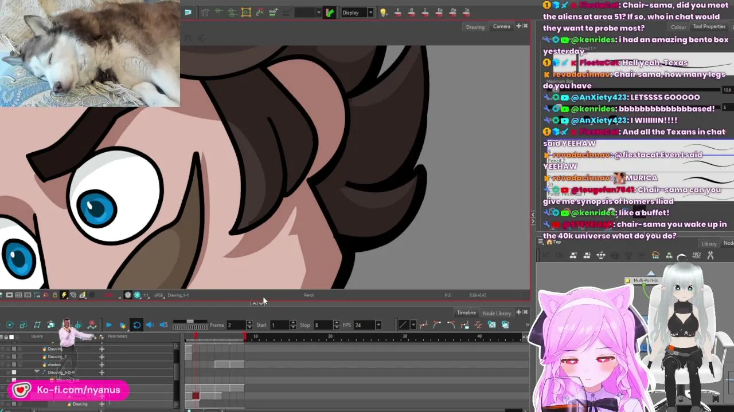Open the sRGB colour space menu
This screenshot has width=734, height=412.
[x=159, y=295]
